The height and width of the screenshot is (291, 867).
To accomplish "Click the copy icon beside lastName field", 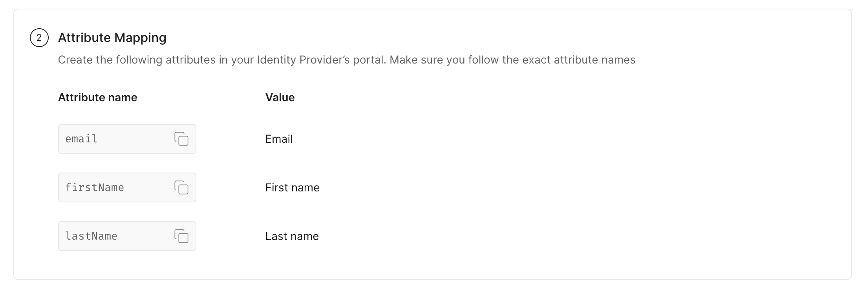I will pos(182,236).
